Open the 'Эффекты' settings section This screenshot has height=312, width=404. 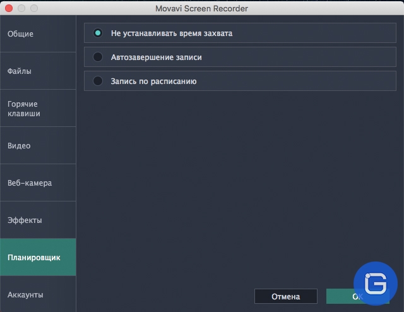38,220
